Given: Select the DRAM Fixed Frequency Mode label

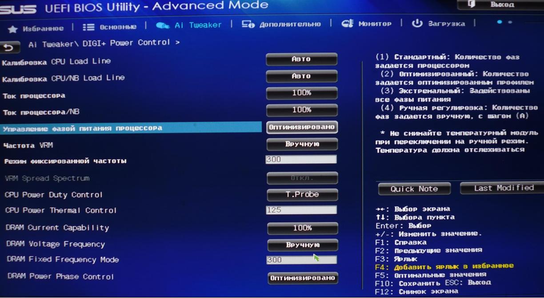Looking at the screenshot, I should click(63, 260).
